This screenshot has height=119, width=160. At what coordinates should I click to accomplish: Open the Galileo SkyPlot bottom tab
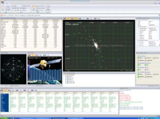(14, 86)
